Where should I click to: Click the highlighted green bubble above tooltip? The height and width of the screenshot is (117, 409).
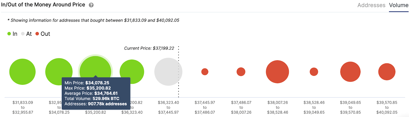(95, 67)
